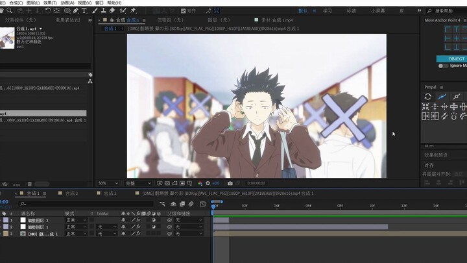Image resolution: width=467 pixels, height=263 pixels.
Task: Toggle adjustment layer switch on layer 1
Action: 153,220
